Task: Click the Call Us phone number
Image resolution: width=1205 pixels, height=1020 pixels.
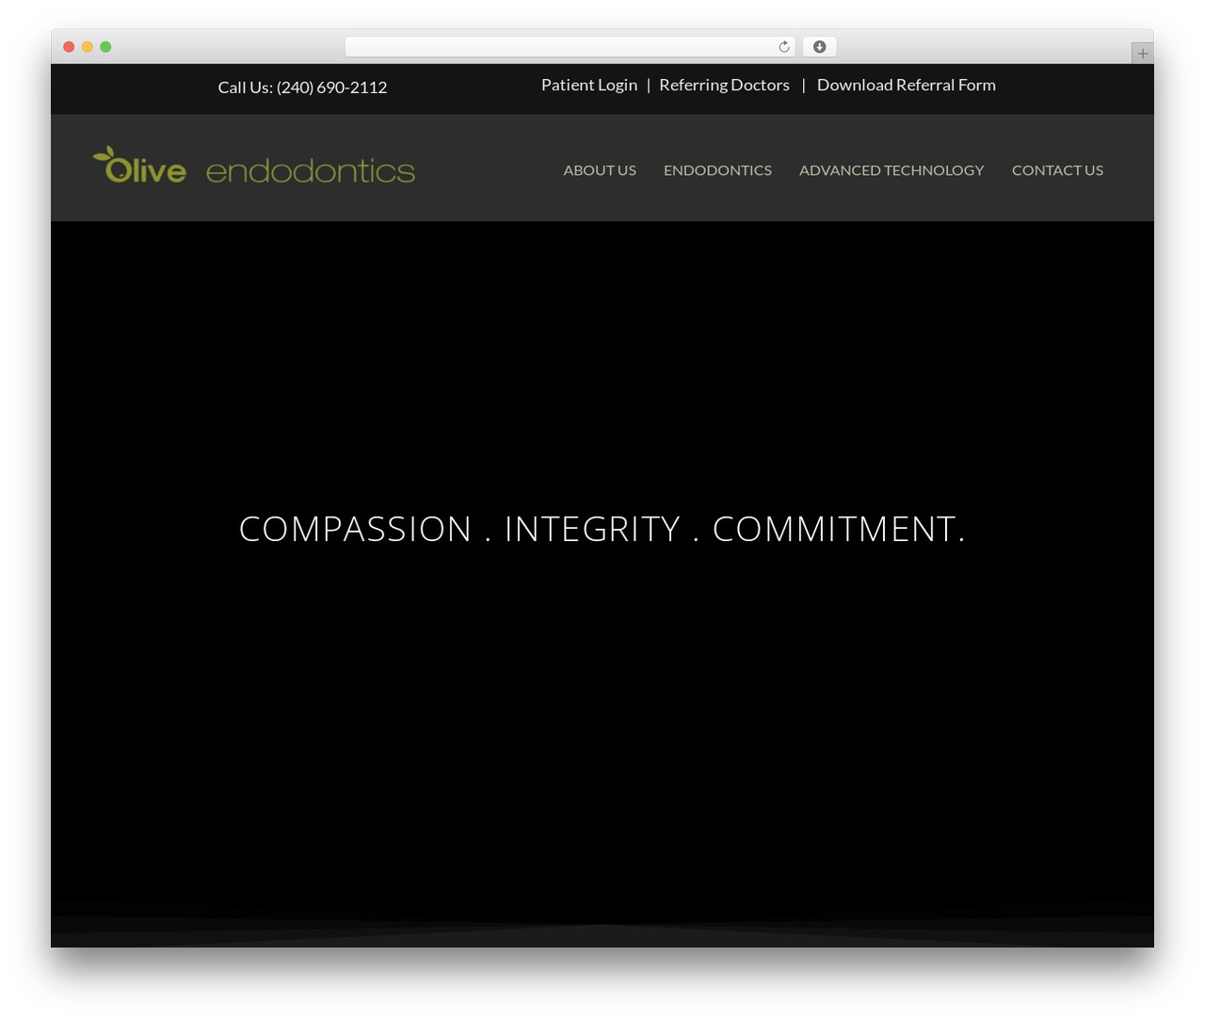Action: point(302,88)
